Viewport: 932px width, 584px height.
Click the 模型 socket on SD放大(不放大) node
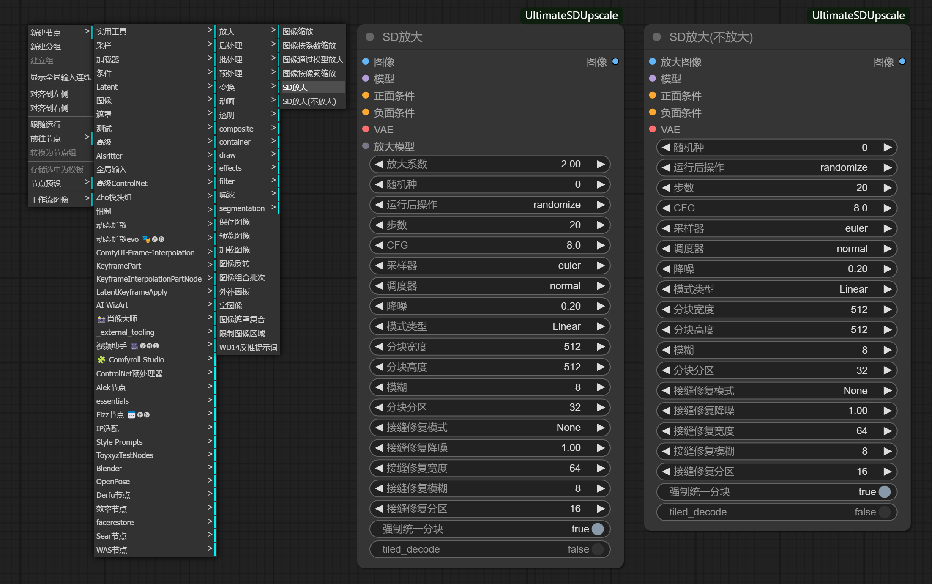coord(653,79)
